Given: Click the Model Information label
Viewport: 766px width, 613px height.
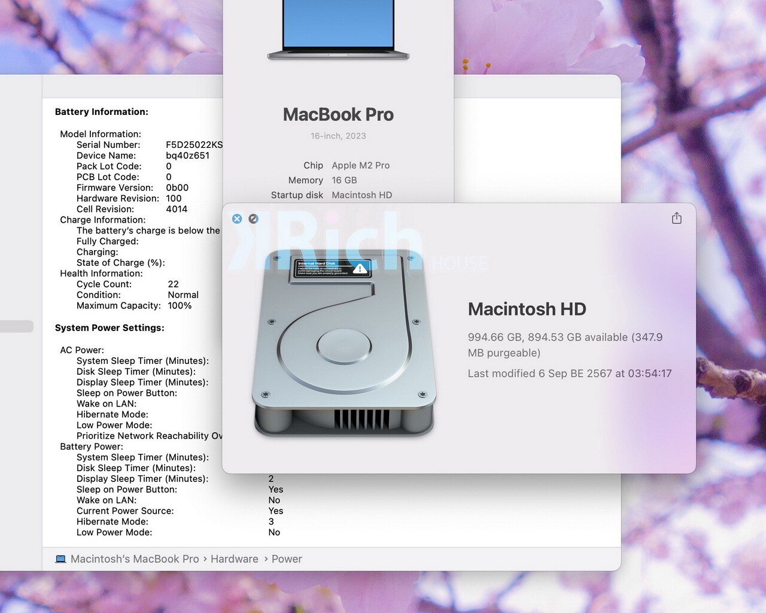Looking at the screenshot, I should coord(101,134).
